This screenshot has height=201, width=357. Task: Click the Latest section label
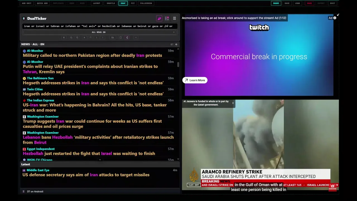(x=25, y=164)
